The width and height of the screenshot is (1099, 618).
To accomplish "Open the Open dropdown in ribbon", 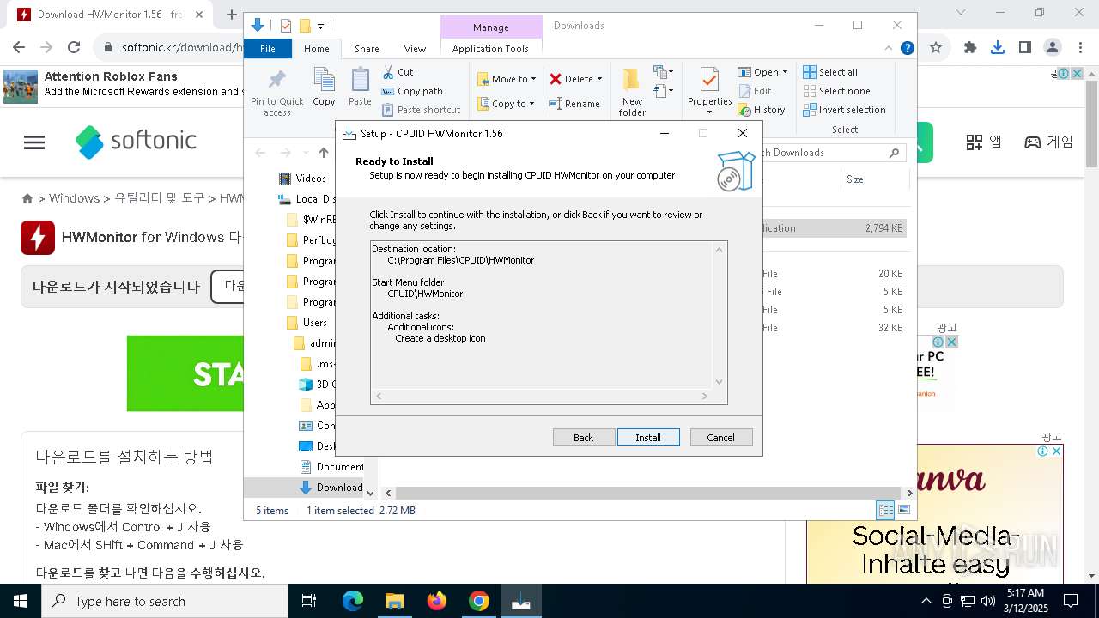I will [x=762, y=72].
